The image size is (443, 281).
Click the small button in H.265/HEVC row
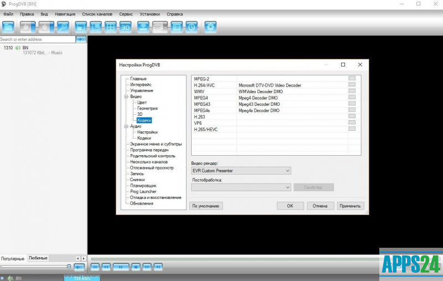coord(352,129)
